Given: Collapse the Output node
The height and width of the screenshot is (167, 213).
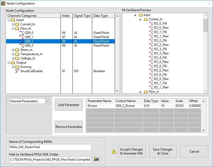Looking at the screenshot, I should (x=9, y=63).
